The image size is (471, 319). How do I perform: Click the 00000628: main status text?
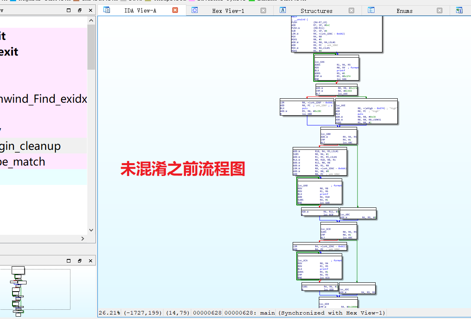coord(249,313)
